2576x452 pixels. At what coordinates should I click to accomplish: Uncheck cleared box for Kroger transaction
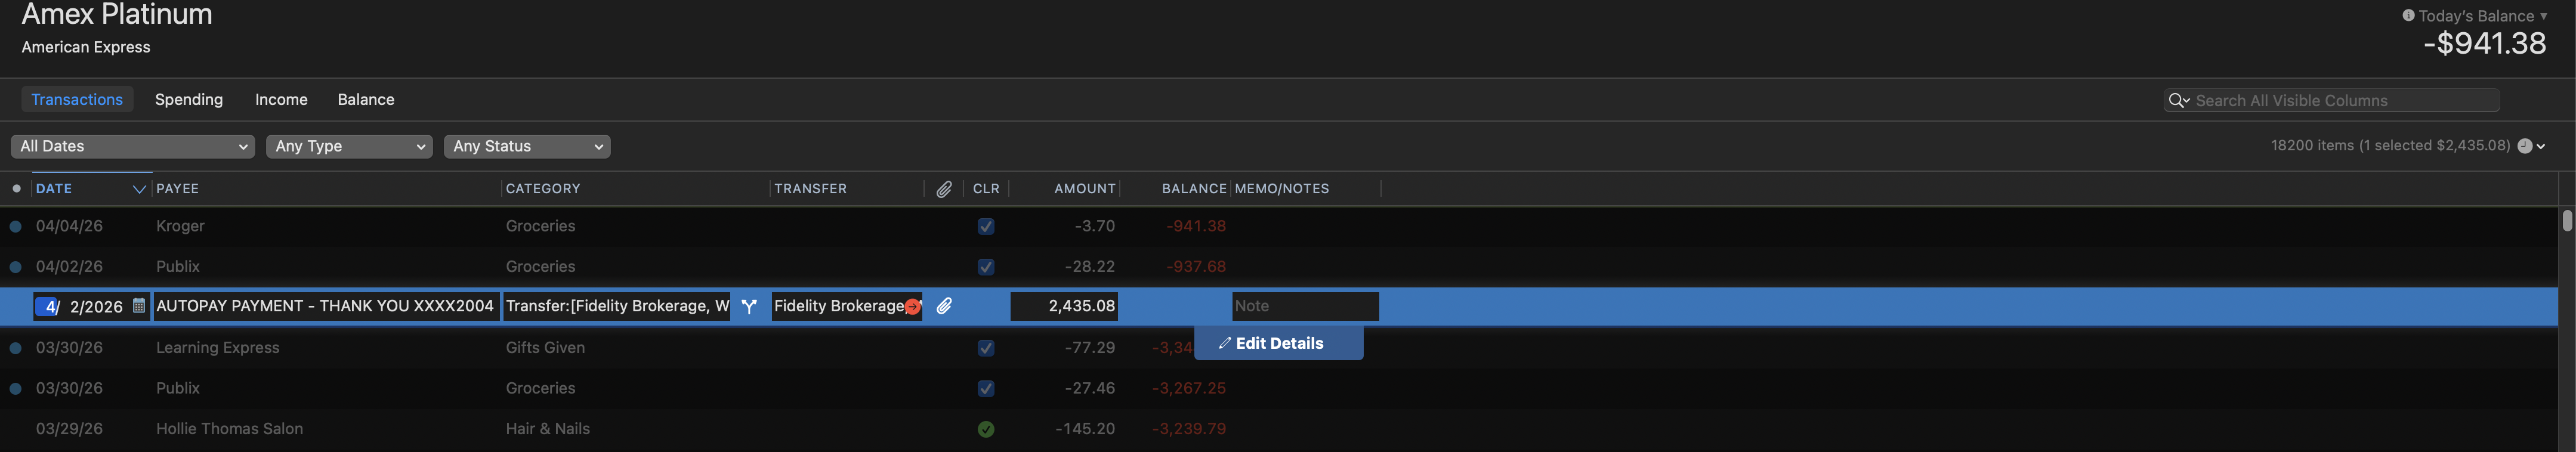[x=986, y=227]
